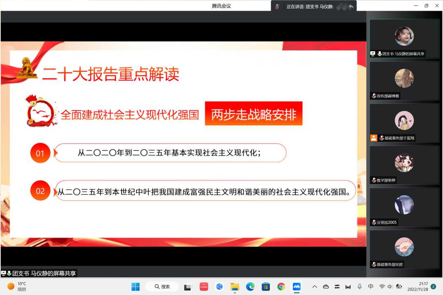Expand the hidden system tray icons chevron
This screenshot has height=295, width=443.
(x=315, y=286)
